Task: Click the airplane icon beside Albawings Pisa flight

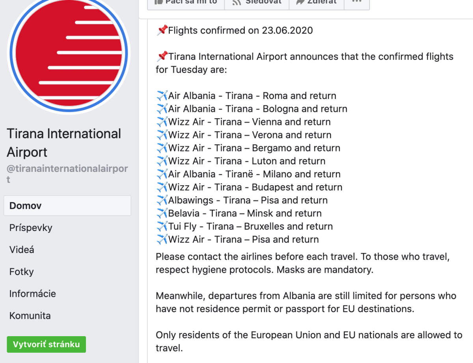Action: coord(162,200)
